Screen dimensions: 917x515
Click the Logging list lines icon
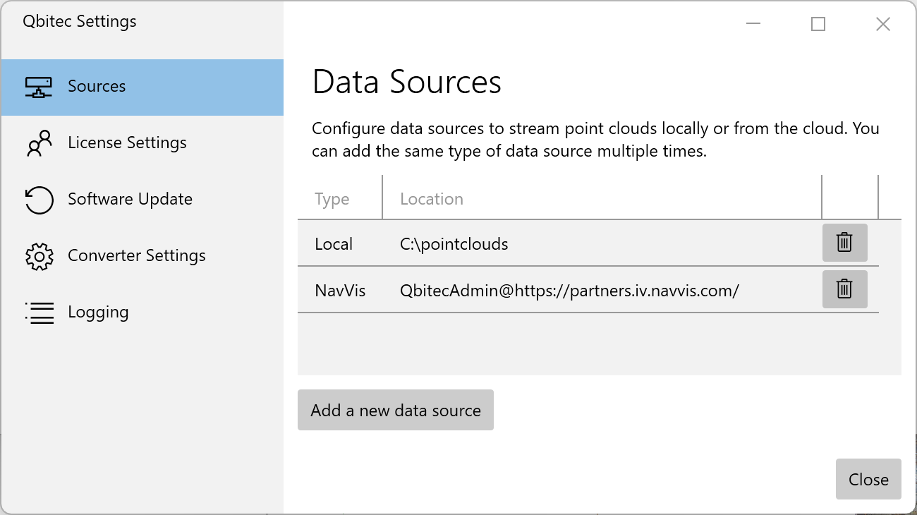[39, 313]
